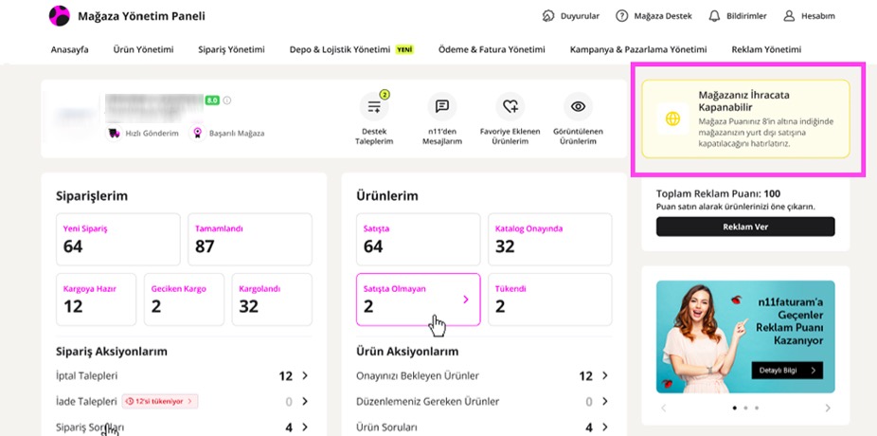Open Mağaza Destek help icon
877x436 pixels.
point(621,16)
